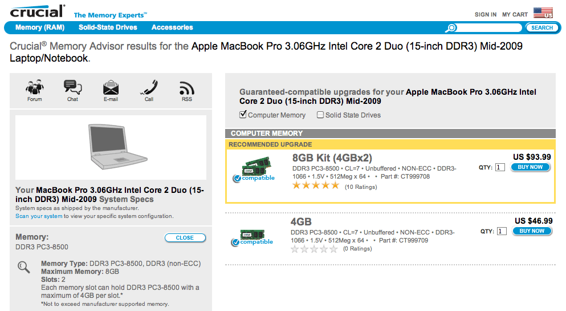This screenshot has height=311, width=566.
Task: Click the (0 Ratings) text
Action: (357, 248)
